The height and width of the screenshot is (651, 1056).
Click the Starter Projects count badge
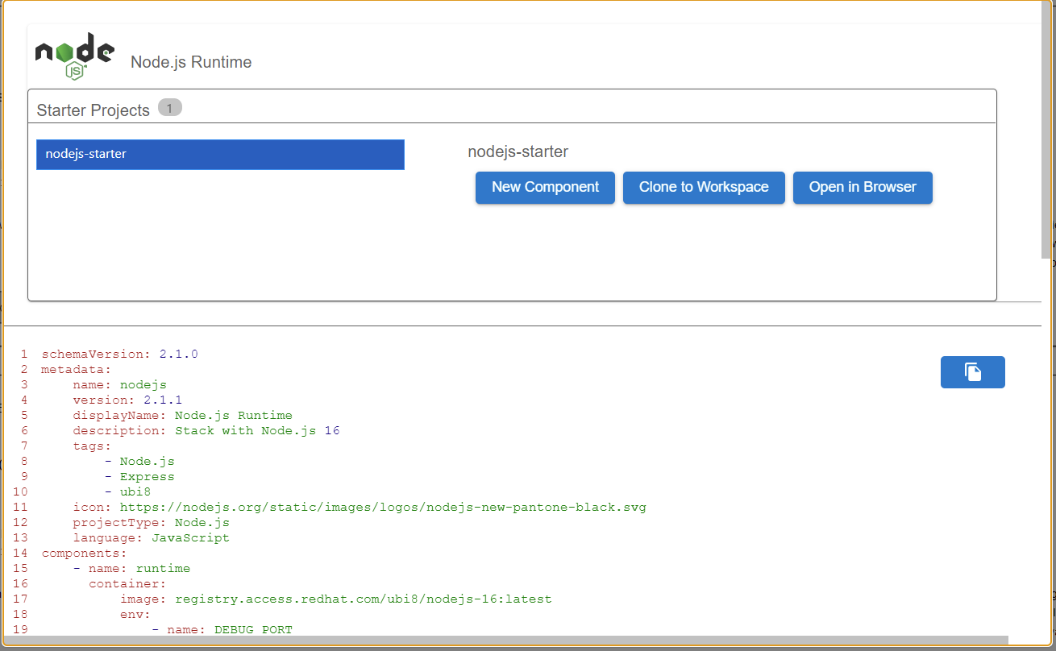pos(170,108)
